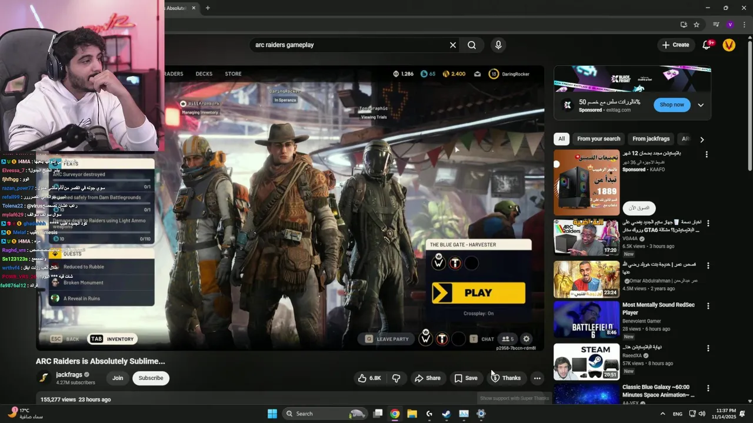
Task: Open options for Most Mentally Sound RedSec video
Action: pyautogui.click(x=708, y=306)
